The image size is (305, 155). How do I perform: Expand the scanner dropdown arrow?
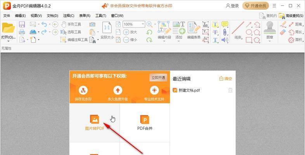(38, 32)
